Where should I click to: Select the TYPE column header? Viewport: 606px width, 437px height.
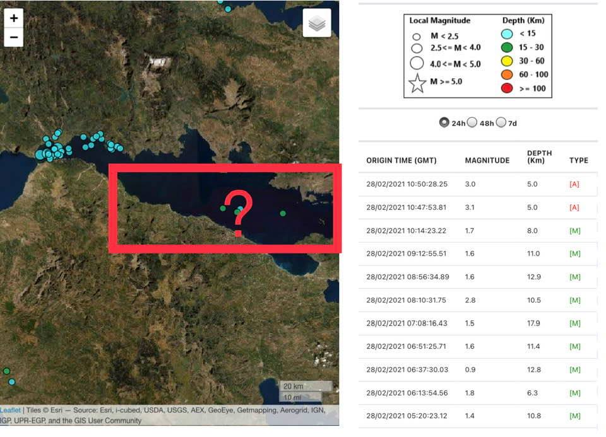[x=579, y=160]
